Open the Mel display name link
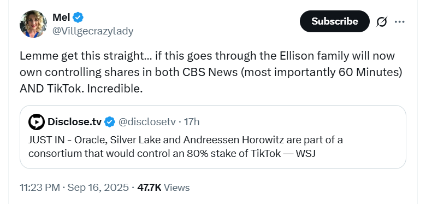The width and height of the screenshot is (426, 204). [x=61, y=18]
